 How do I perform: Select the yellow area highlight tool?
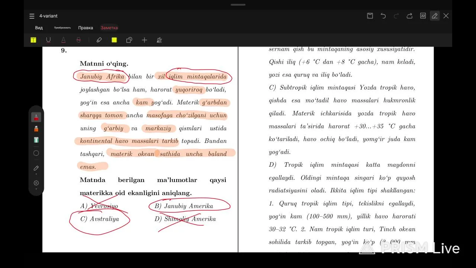coord(114,40)
